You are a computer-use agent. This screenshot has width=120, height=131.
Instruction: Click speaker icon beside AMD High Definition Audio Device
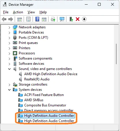(20, 74)
